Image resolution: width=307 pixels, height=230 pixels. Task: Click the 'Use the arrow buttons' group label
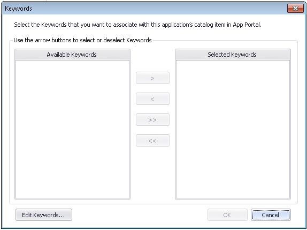(x=82, y=40)
